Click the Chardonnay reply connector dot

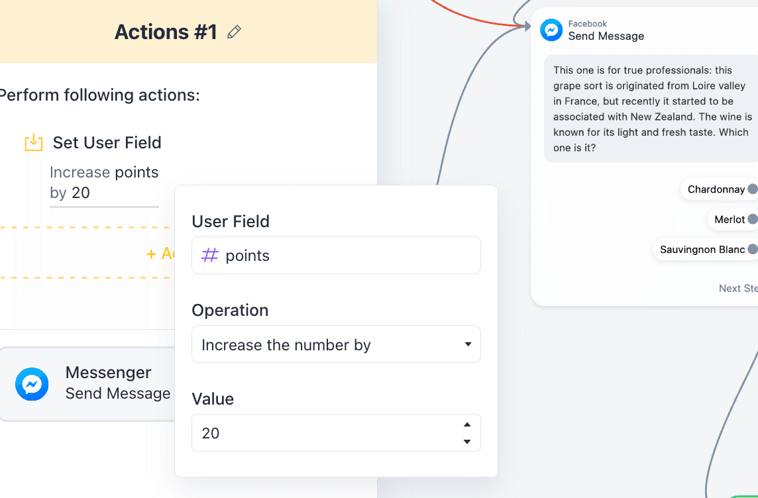(753, 189)
